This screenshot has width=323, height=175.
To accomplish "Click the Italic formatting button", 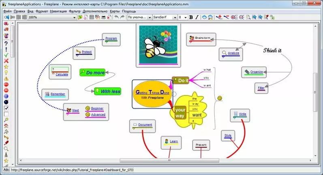I will pyautogui.click(x=197, y=17).
